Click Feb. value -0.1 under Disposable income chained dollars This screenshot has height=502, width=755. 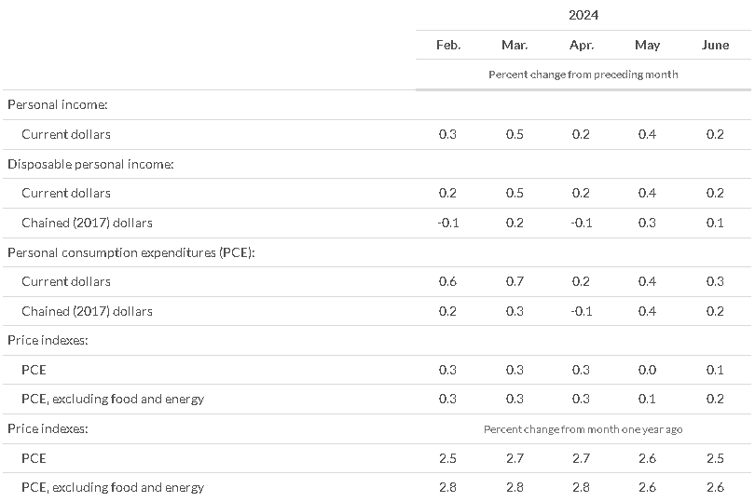point(447,223)
